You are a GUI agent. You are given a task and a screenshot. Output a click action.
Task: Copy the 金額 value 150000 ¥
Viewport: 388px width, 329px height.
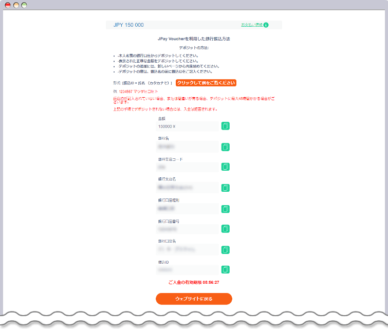pyautogui.click(x=225, y=126)
